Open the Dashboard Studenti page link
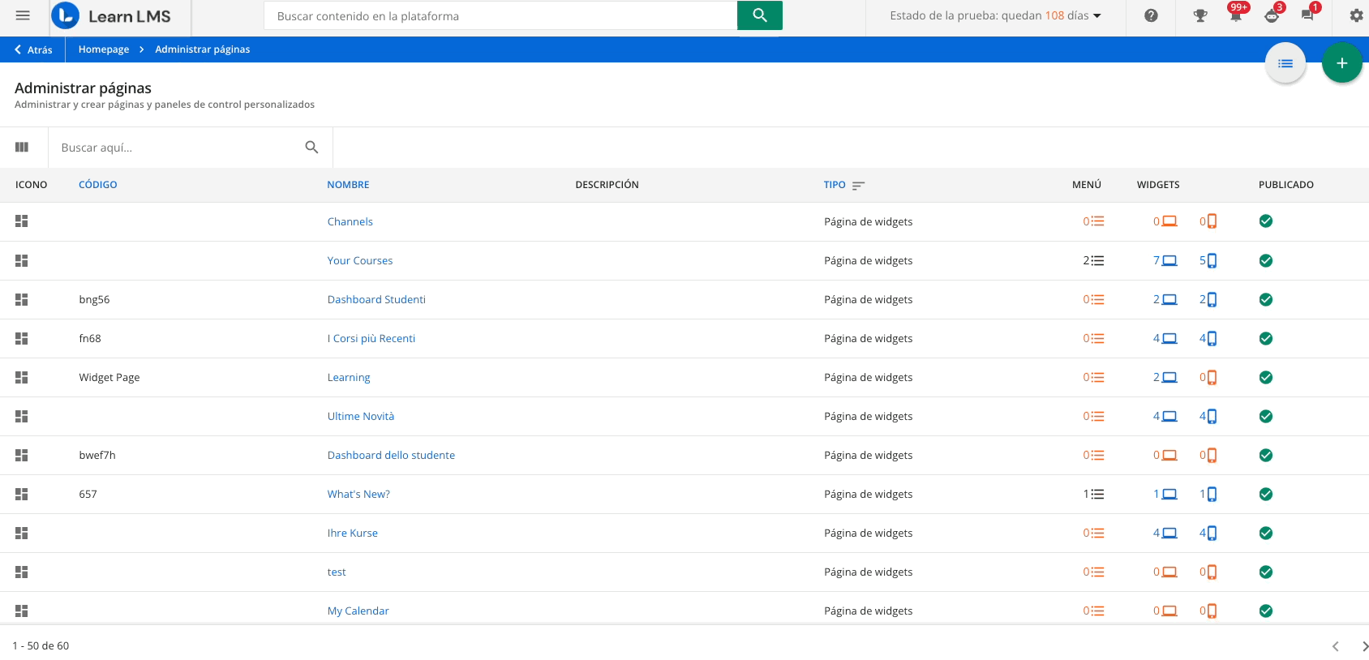The image size is (1369, 660). point(376,299)
